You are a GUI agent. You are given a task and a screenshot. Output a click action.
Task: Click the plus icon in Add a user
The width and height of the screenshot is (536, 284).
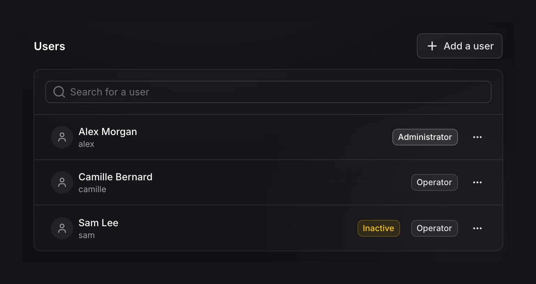pos(432,46)
